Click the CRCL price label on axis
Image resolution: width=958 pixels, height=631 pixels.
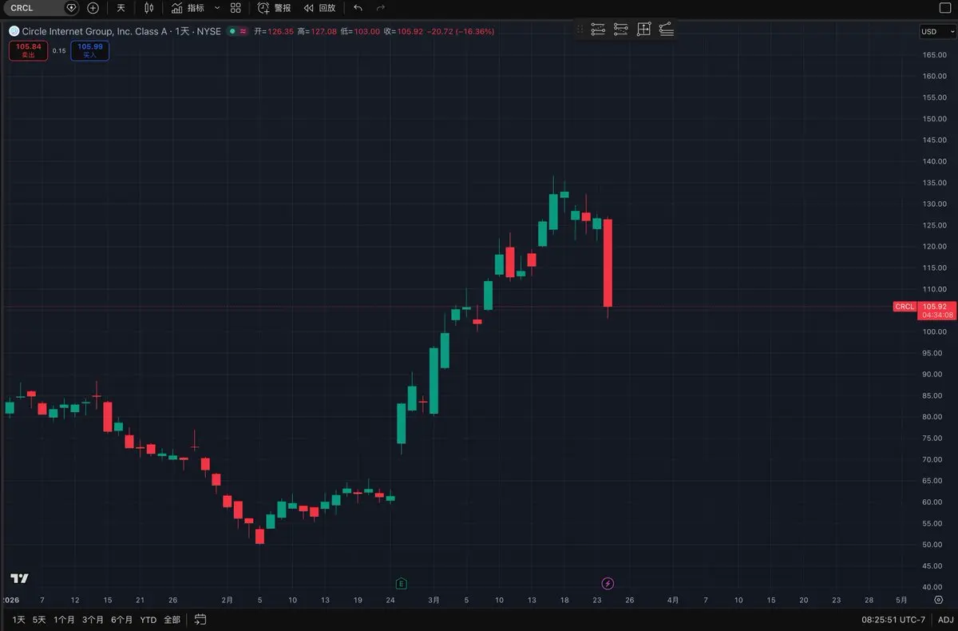[905, 307]
